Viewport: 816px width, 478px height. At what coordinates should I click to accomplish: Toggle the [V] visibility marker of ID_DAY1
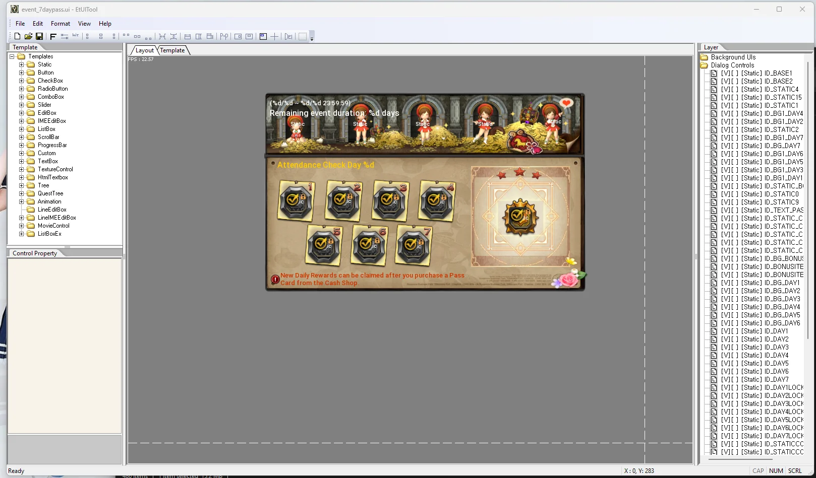pyautogui.click(x=725, y=331)
